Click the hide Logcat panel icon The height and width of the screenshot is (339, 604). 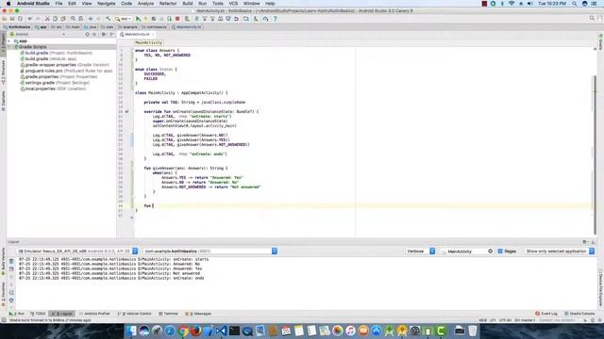pos(594,242)
